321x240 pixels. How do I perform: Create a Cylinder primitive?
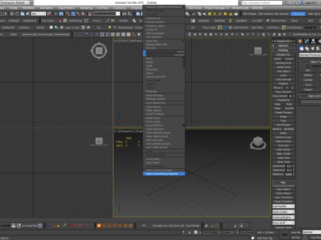pos(308,80)
